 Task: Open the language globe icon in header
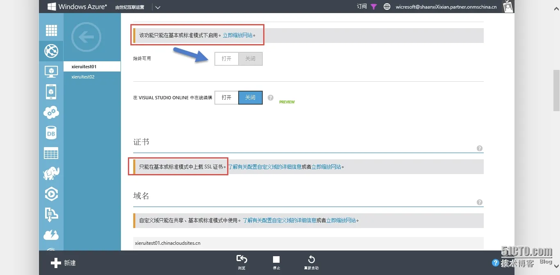[387, 7]
